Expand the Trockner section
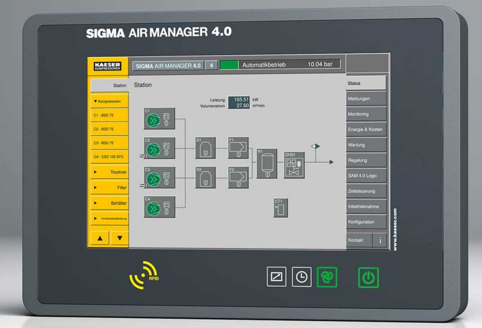Image resolution: width=482 pixels, height=328 pixels. pyautogui.click(x=109, y=172)
